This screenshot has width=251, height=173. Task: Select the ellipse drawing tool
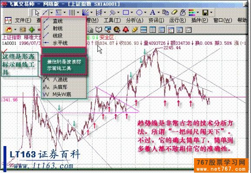click(139, 13)
